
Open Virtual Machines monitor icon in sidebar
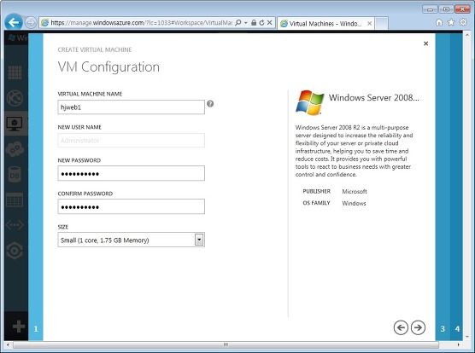pyautogui.click(x=15, y=124)
